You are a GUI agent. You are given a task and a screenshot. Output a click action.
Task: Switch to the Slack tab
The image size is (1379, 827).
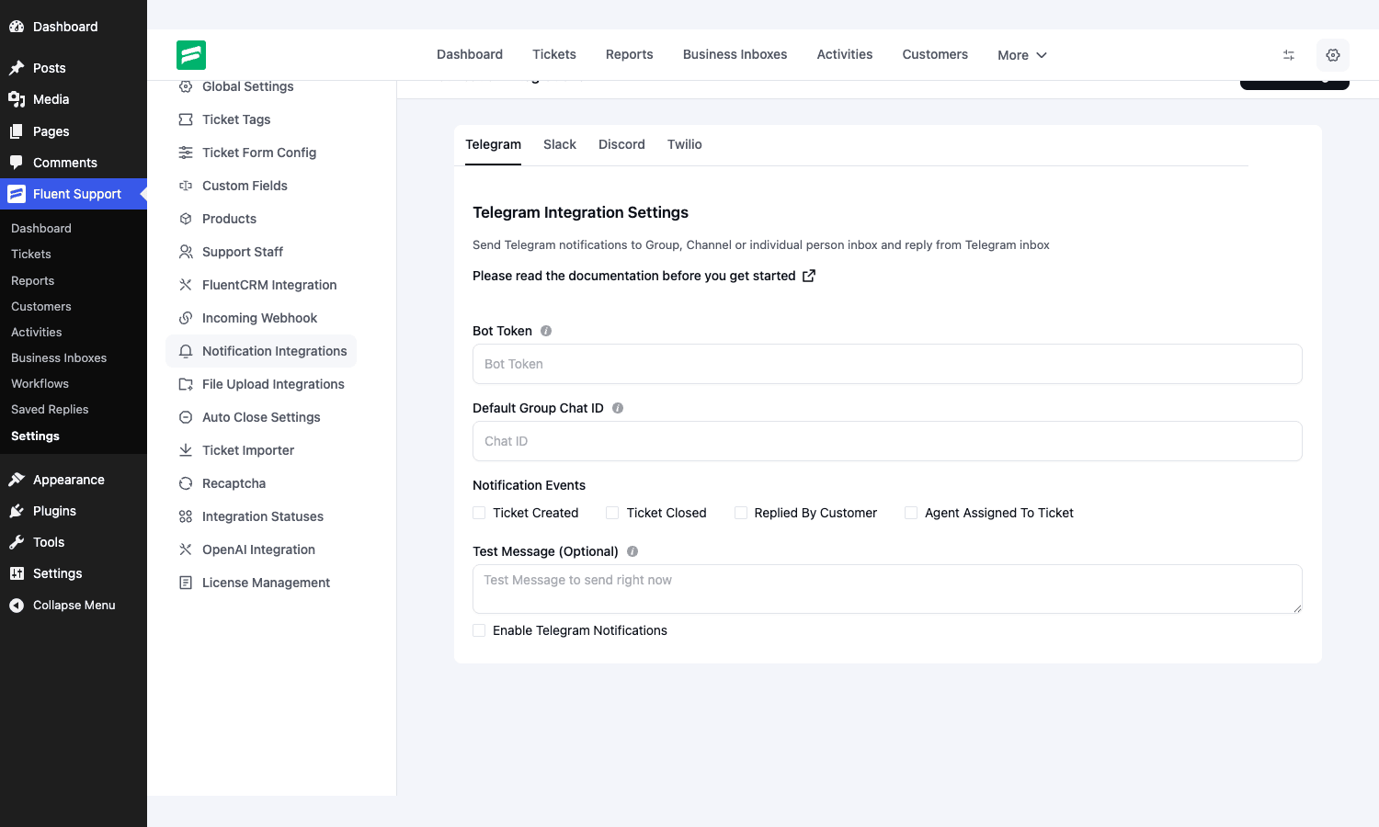click(x=560, y=144)
